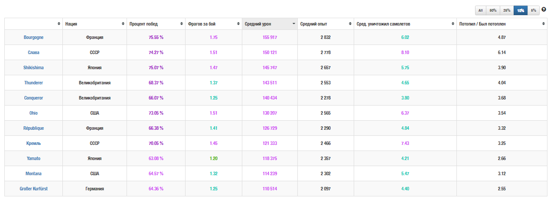
Task: Choose the 5% filter option
Action: (534, 10)
